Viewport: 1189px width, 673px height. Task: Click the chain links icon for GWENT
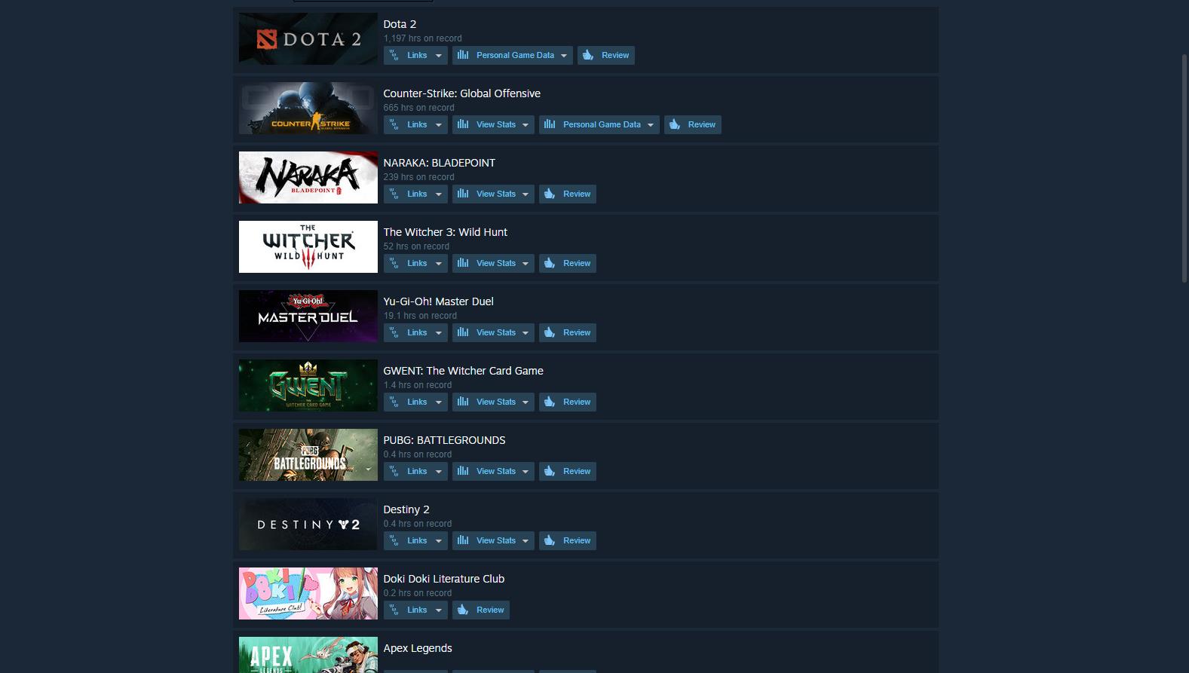pos(394,402)
